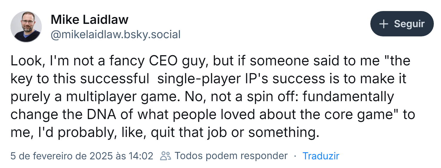Screen dimensions: 441x168
Task: Open the post timestamp 5 de fevereiro
Action: click(x=82, y=156)
